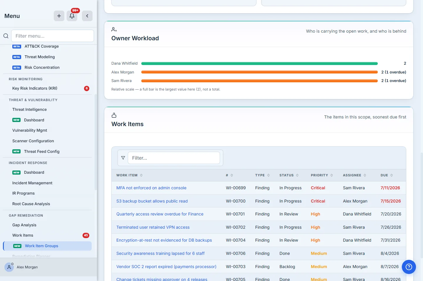The height and width of the screenshot is (281, 423).
Task: Click the Work Items section icon
Action: 114,115
